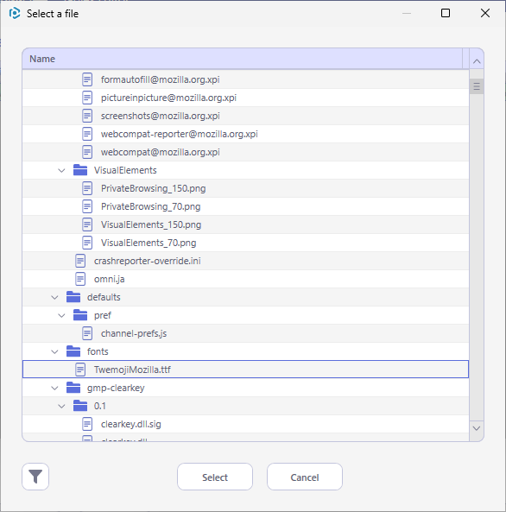This screenshot has height=512, width=506.
Task: Click the app logo in the title bar
Action: pyautogui.click(x=15, y=14)
